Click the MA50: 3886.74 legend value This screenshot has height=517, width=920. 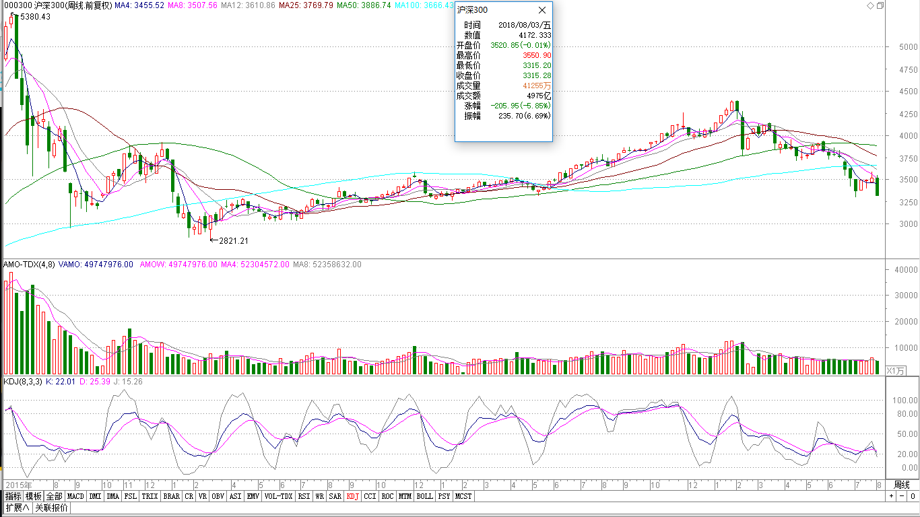[364, 5]
